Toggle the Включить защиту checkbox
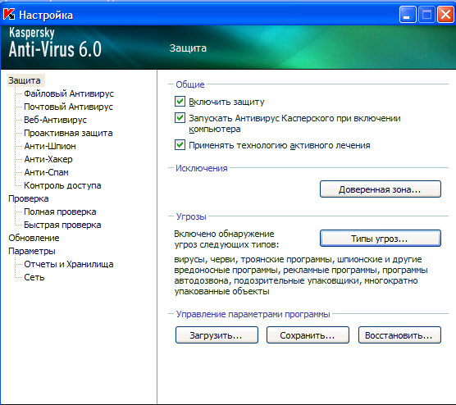Image resolution: width=456 pixels, height=405 pixels. click(x=180, y=102)
